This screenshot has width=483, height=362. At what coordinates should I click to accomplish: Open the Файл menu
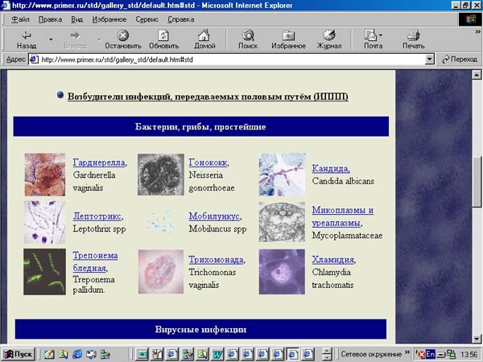tap(21, 19)
